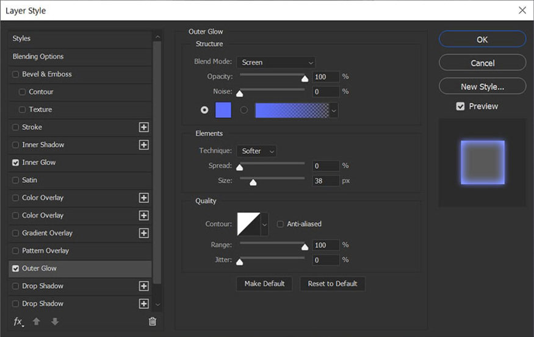Enable the Anti-aliased checkbox
This screenshot has width=534, height=337.
[280, 224]
